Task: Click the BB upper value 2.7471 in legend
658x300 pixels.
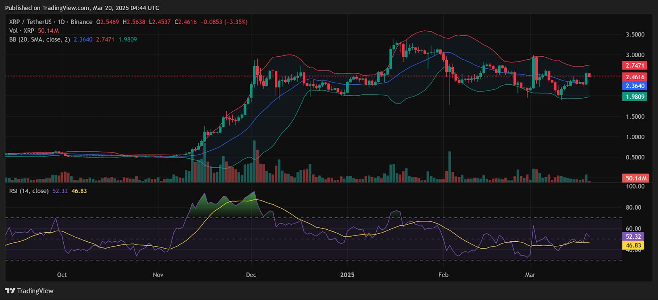Action: (105, 39)
